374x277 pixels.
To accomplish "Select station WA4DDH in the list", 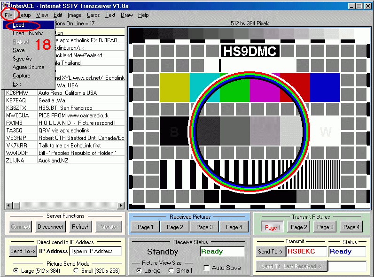I will (65, 153).
